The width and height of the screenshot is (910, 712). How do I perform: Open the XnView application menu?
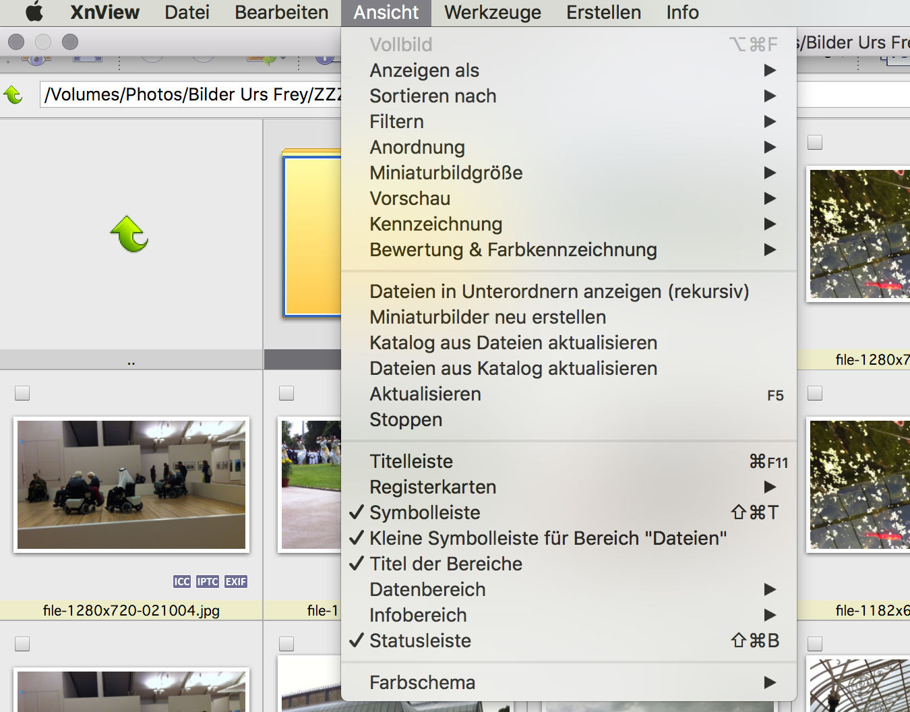104,12
